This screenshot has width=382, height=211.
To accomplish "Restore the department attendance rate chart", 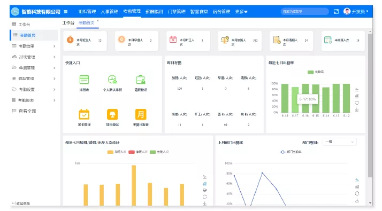I will coord(357,193).
